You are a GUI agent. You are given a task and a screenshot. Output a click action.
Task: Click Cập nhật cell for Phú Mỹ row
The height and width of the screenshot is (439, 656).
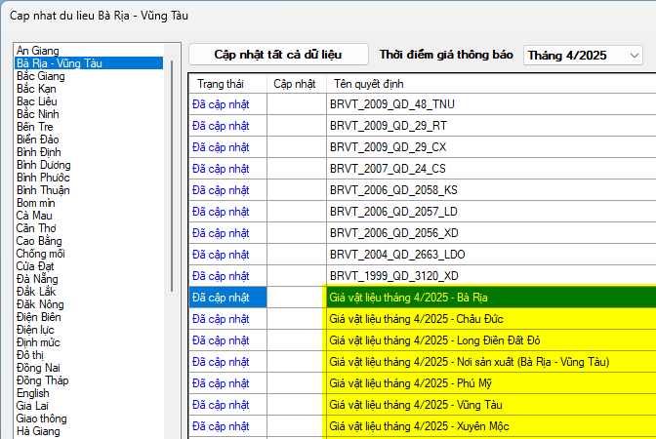coord(296,383)
